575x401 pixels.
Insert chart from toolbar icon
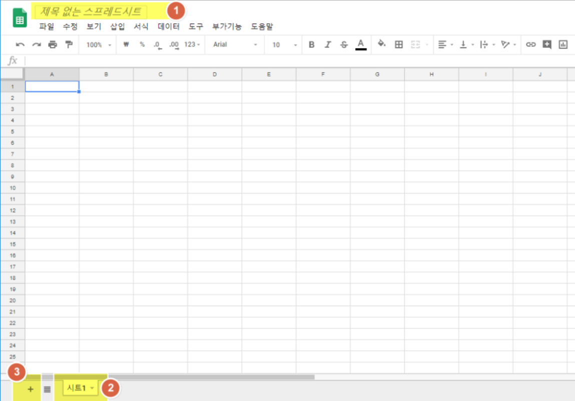(x=563, y=44)
